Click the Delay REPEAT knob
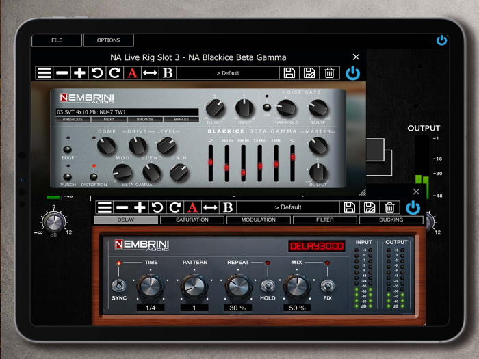 point(239,287)
